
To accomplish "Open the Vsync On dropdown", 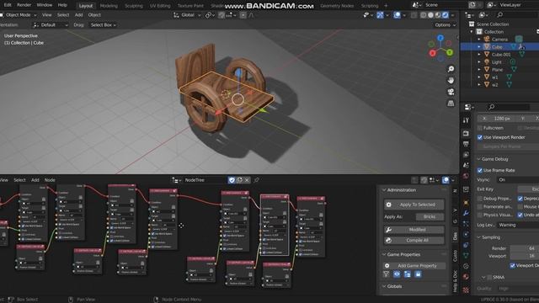I will click(x=517, y=180).
